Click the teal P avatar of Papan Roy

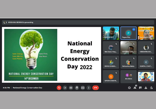coord(128,33)
